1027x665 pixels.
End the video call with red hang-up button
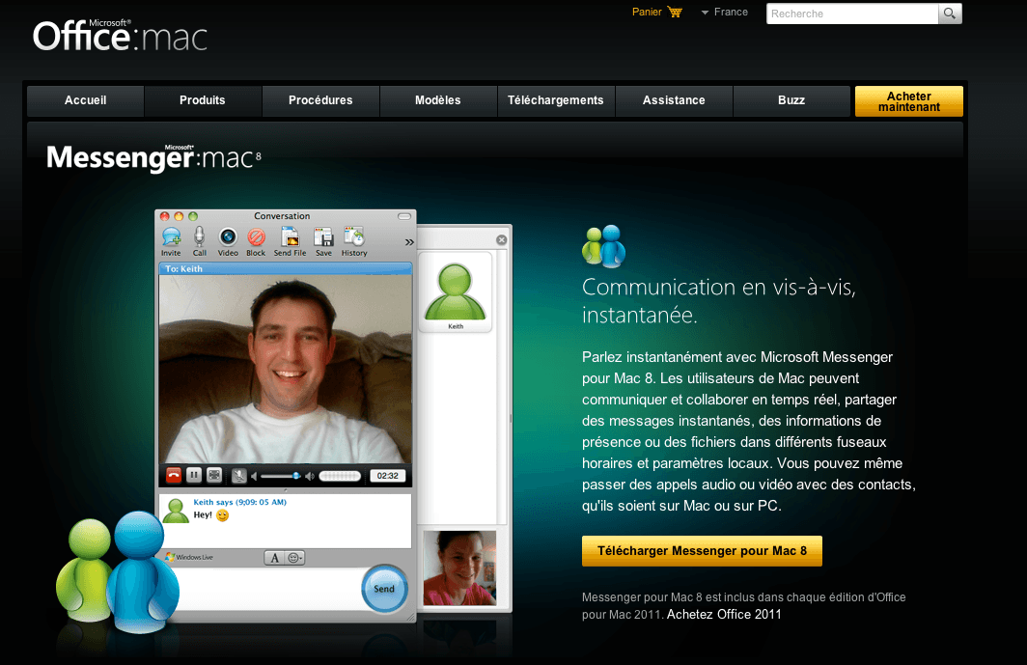(x=174, y=475)
